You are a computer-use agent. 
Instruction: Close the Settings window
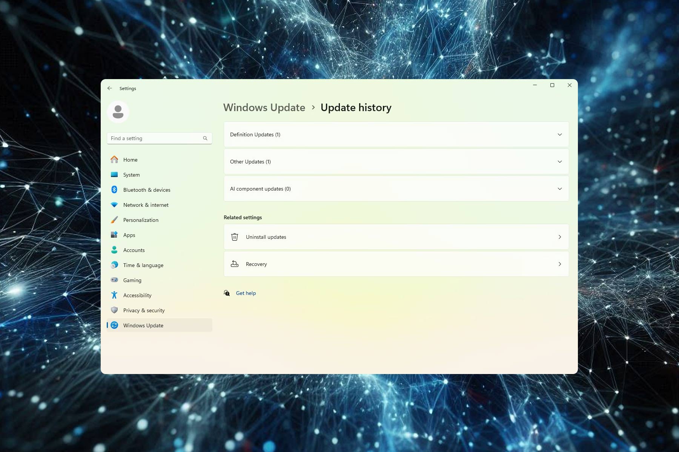[570, 85]
